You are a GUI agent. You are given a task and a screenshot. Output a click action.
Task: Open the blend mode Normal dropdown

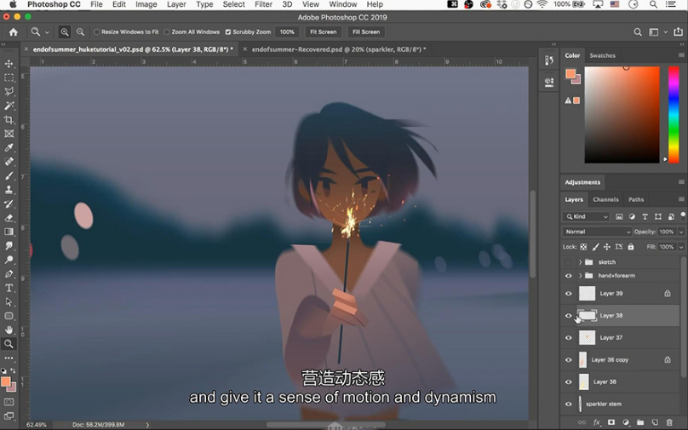[x=597, y=232]
